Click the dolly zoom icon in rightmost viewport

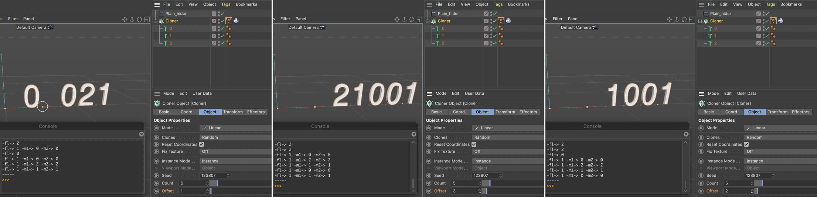pyautogui.click(x=677, y=19)
